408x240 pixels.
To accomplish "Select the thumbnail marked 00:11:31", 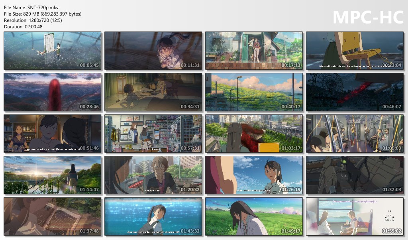I will pyautogui.click(x=153, y=51).
